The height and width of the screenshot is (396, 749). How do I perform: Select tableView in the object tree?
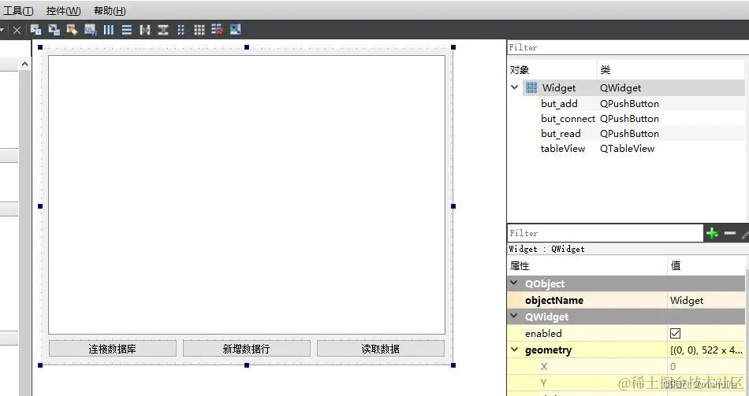(x=563, y=148)
